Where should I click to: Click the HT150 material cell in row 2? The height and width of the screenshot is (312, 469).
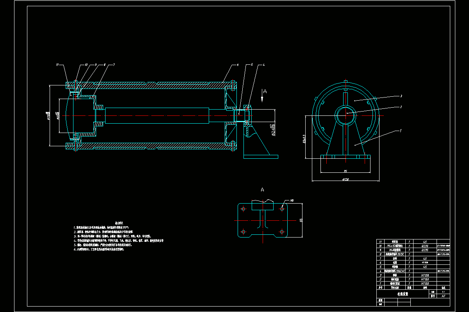coord(425,279)
